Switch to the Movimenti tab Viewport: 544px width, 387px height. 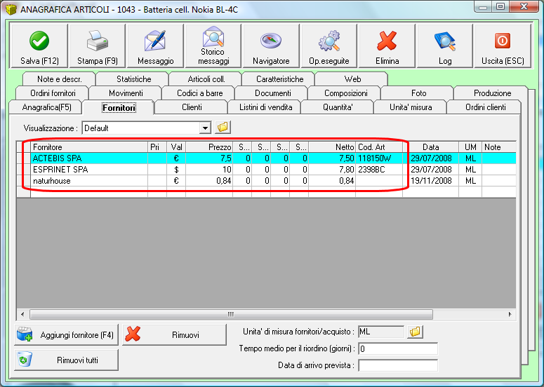pos(126,93)
